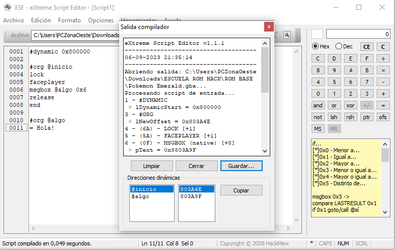
Task: Click the Limpiar button in compiler output
Action: pos(151,166)
